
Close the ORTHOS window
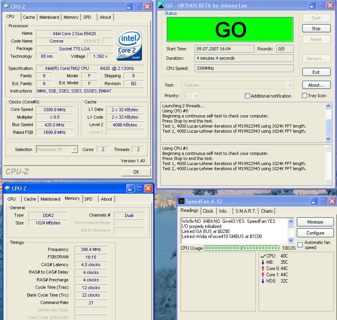coord(330,5)
